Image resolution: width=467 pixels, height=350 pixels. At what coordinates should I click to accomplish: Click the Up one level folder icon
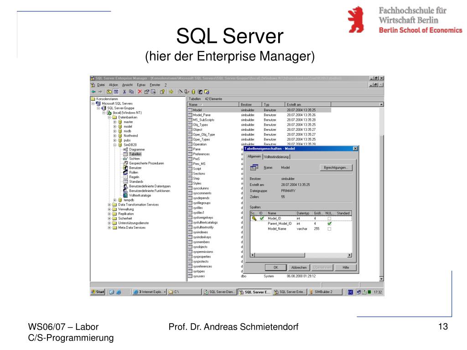[x=109, y=92]
